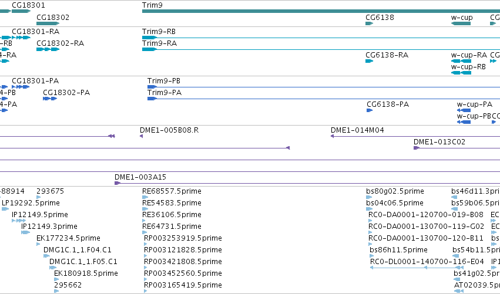Select the Trim9 gene name
Viewport: 500px width, 294px height.
coord(152,5)
